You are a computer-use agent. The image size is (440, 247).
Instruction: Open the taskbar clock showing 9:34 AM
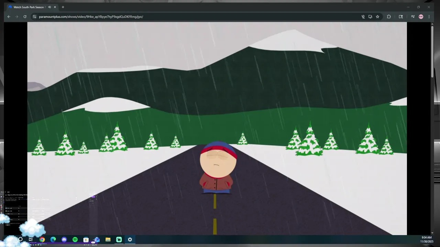[x=427, y=239]
